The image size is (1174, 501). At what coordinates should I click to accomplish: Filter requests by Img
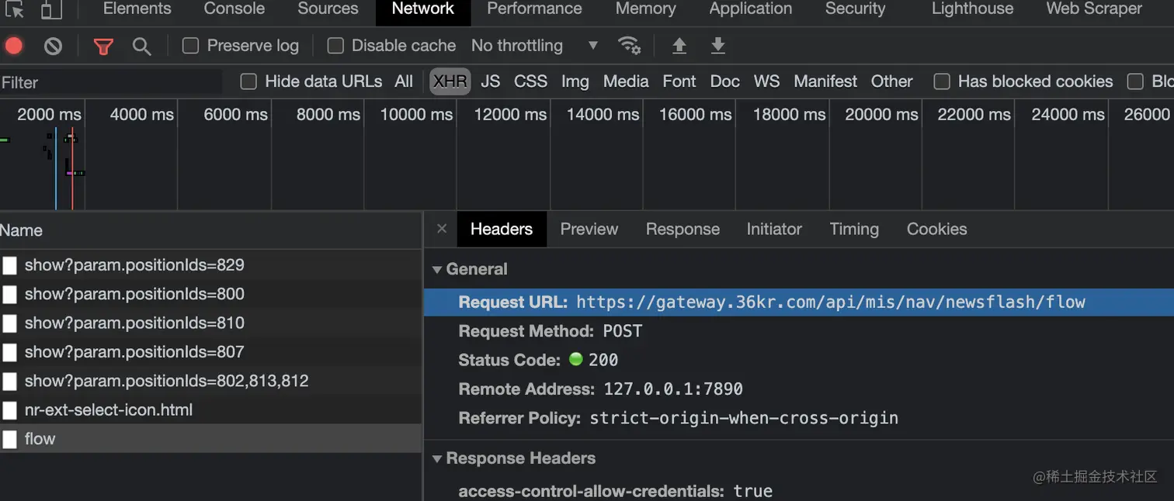[575, 81]
